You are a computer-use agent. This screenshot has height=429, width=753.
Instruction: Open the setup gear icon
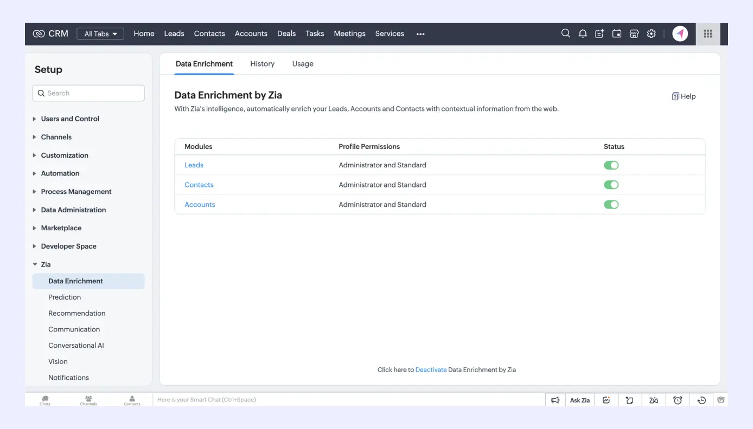tap(652, 34)
